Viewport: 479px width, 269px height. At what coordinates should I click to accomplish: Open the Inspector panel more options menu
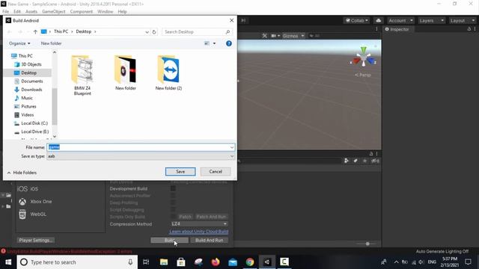click(x=475, y=29)
